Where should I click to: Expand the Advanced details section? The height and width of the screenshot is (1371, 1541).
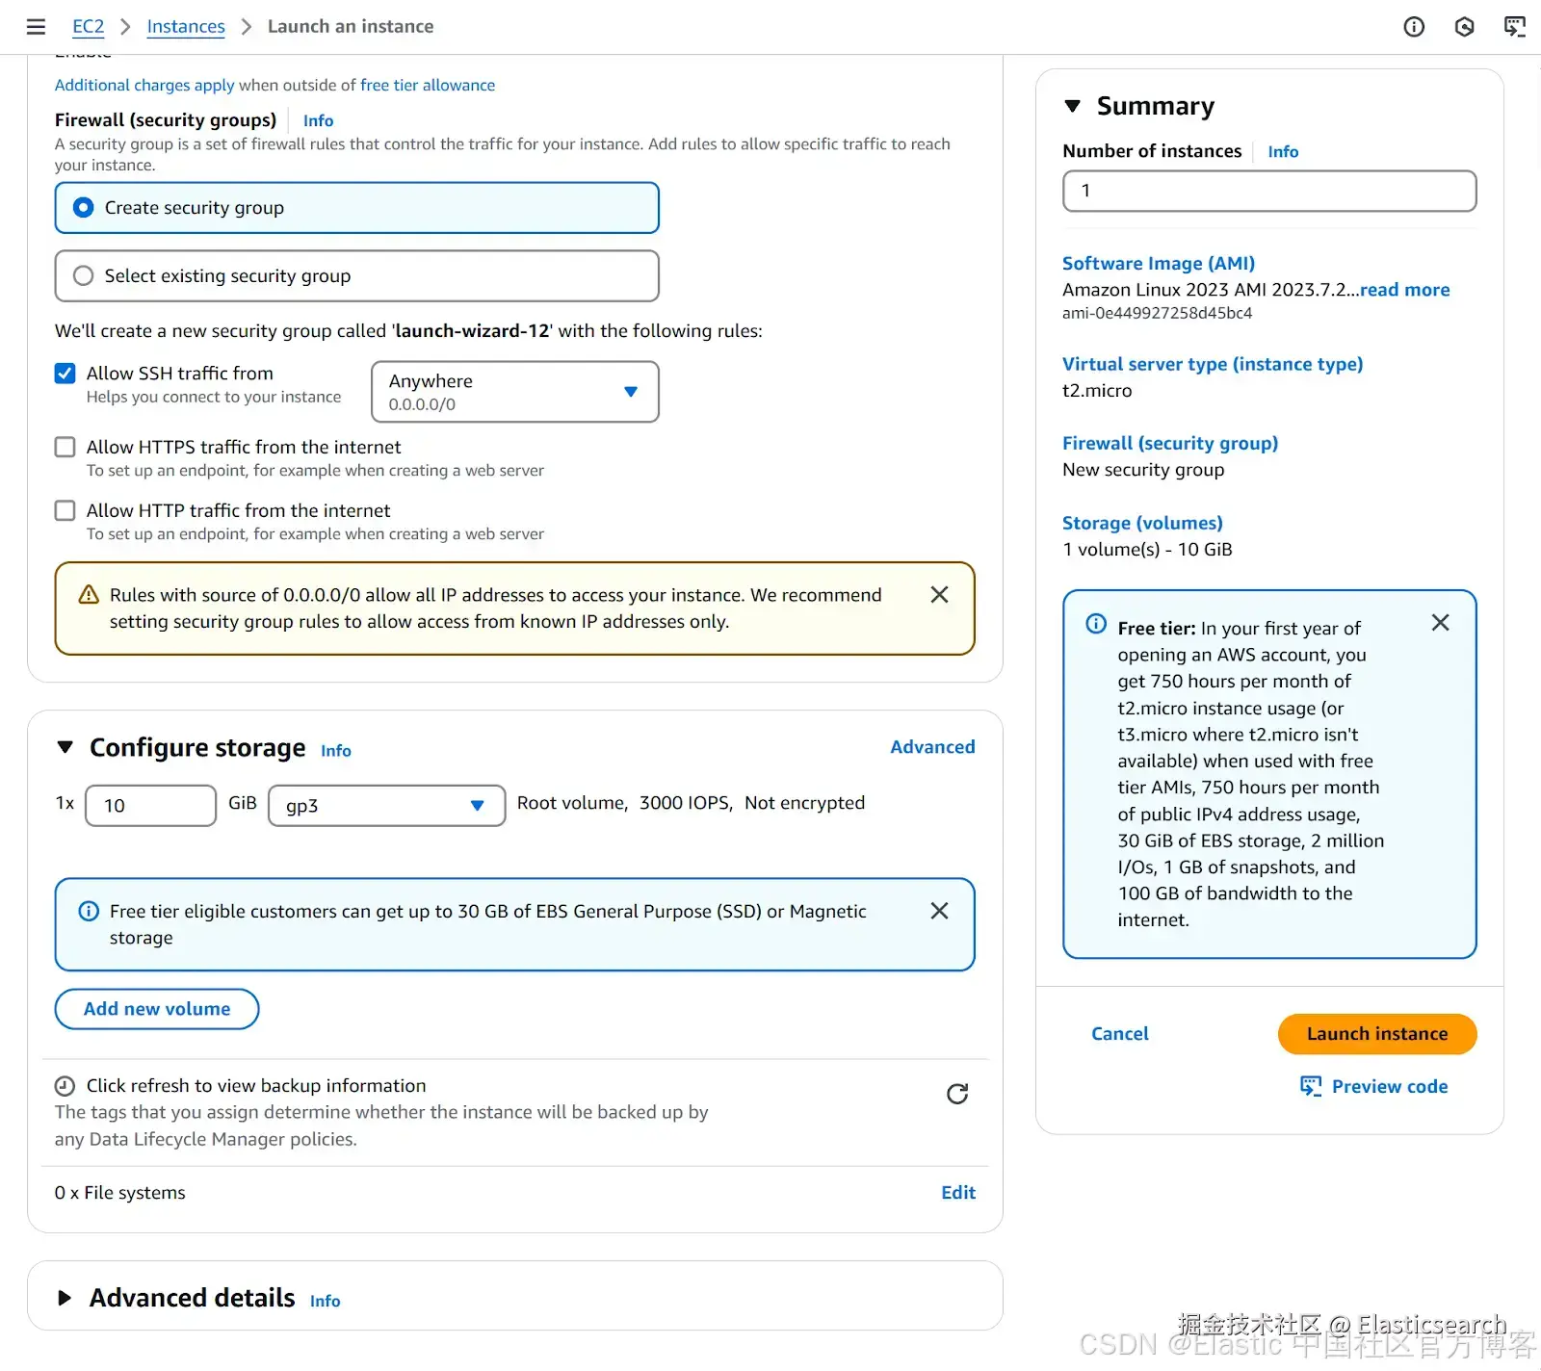point(65,1298)
